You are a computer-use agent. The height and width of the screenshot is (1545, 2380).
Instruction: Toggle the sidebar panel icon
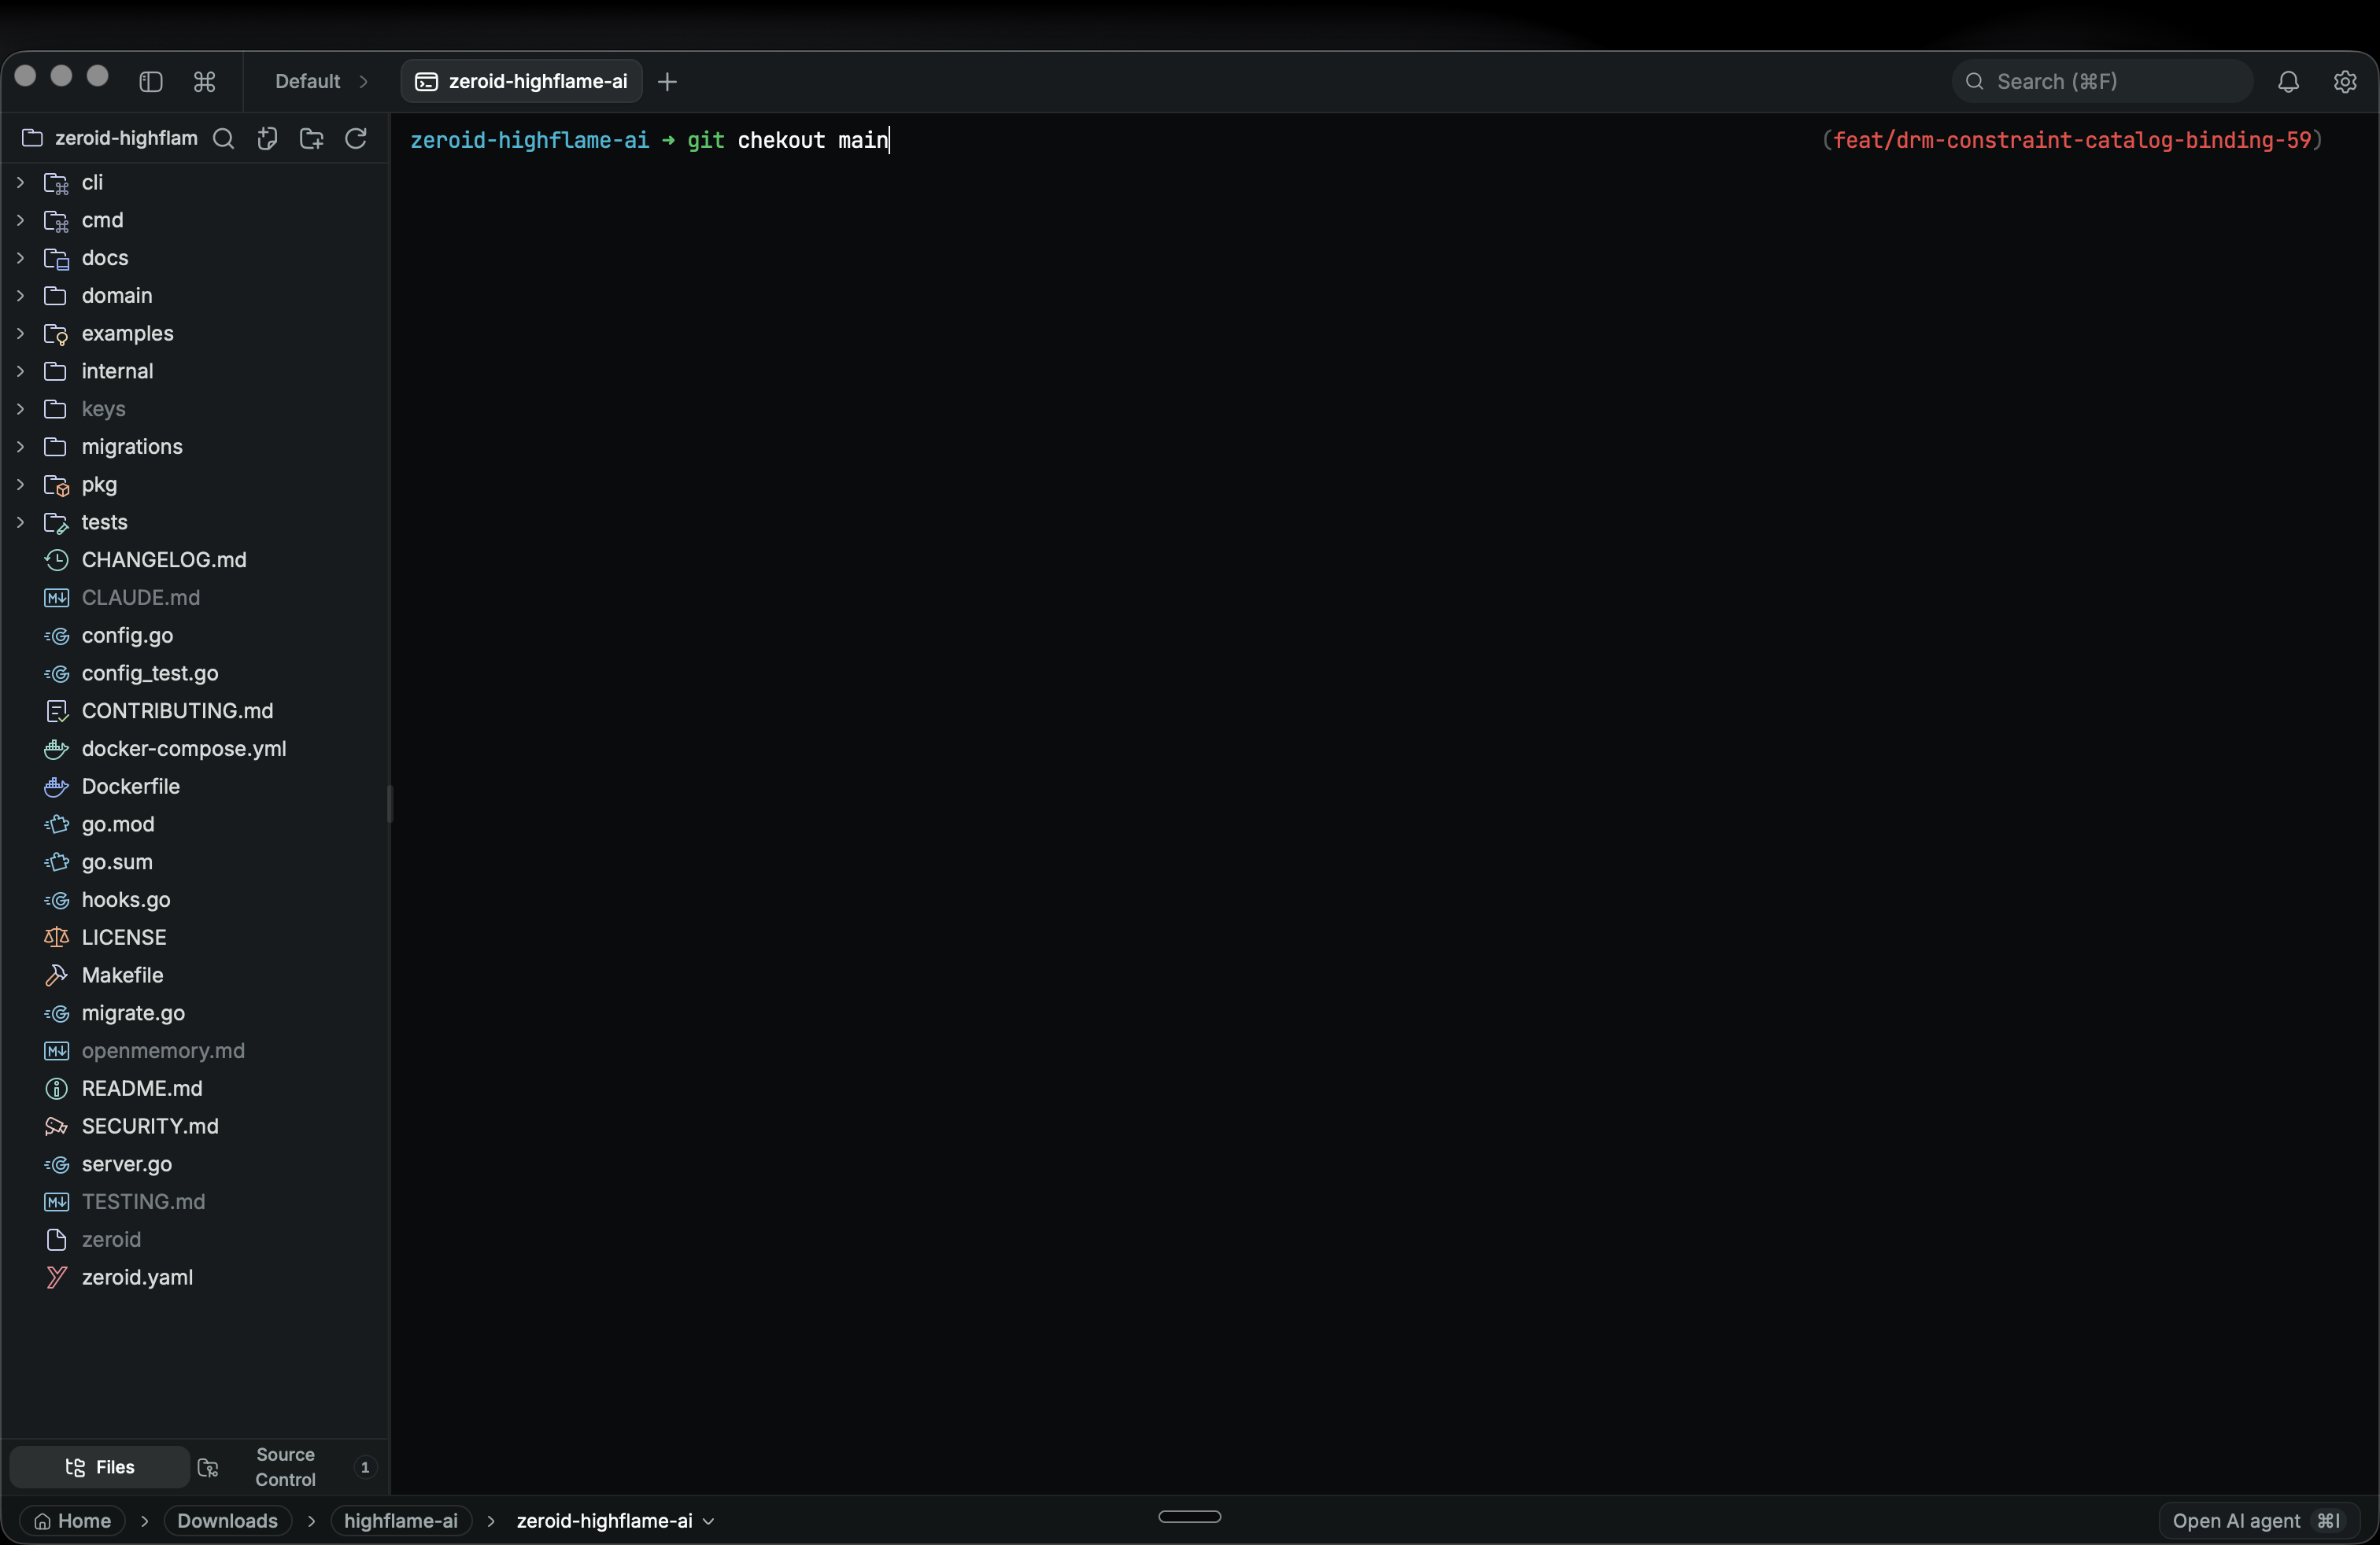[x=151, y=81]
